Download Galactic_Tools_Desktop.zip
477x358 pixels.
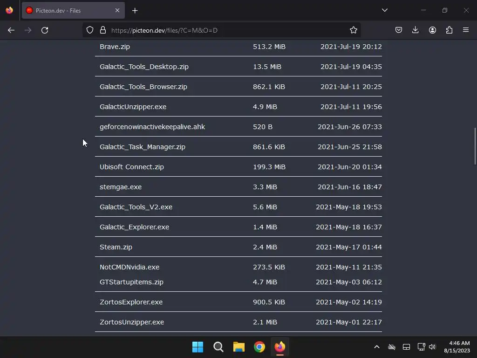[x=144, y=67]
